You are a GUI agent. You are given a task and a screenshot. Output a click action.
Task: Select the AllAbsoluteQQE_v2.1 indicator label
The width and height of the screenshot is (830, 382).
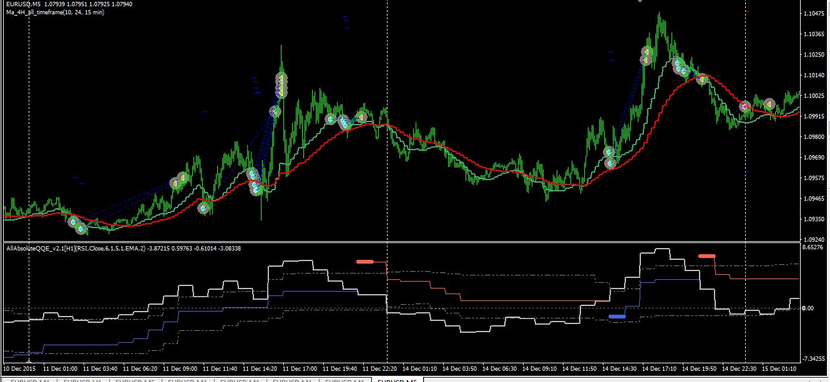[124, 248]
